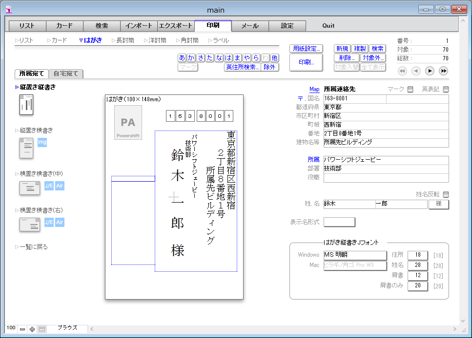
Task: Toggle the マーク checkbox
Action: [410, 89]
